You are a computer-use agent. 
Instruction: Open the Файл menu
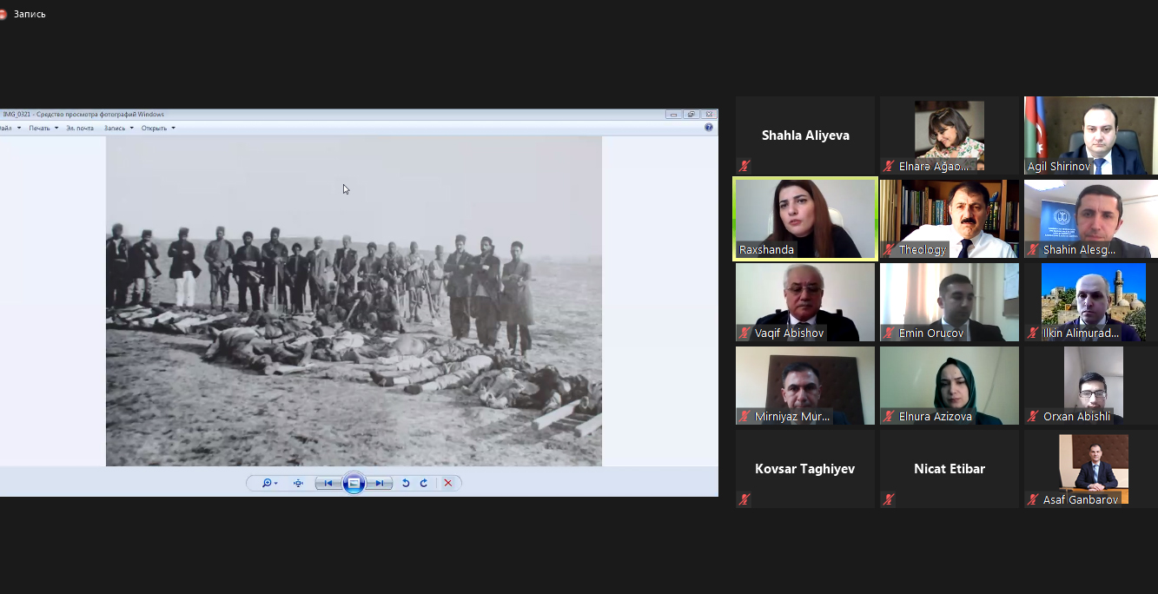pos(7,128)
